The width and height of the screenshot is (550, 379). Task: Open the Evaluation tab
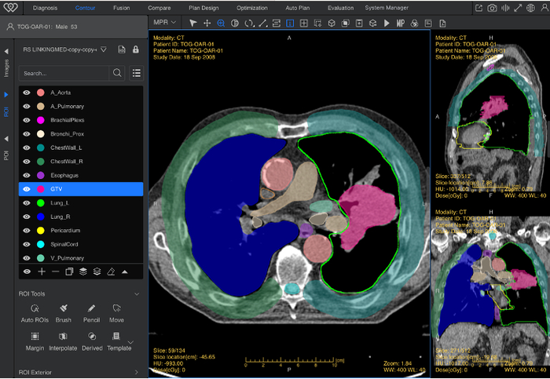[x=340, y=8]
